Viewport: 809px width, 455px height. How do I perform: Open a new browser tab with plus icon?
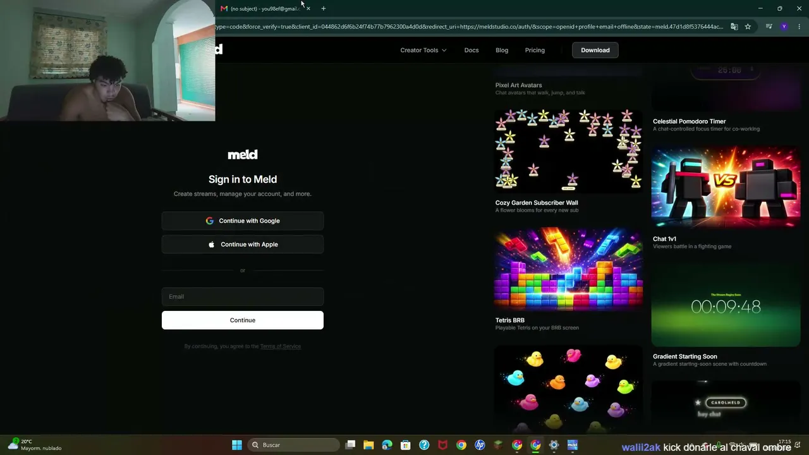[x=324, y=8]
